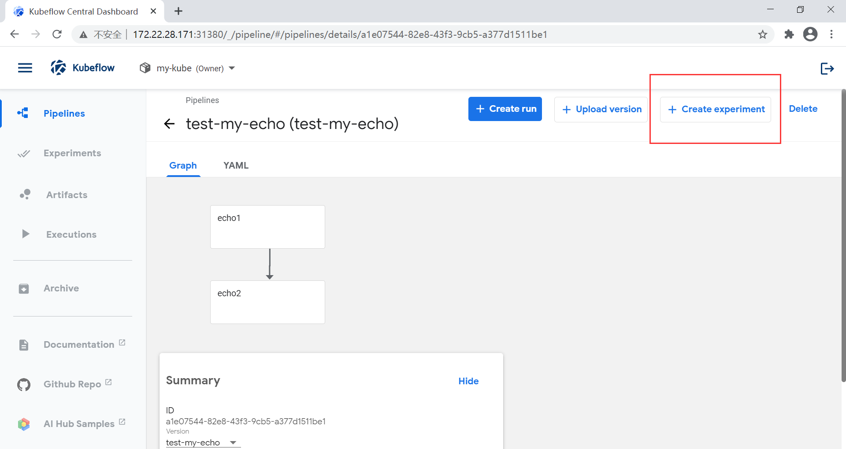Click the Artifacts sidebar icon
This screenshot has height=449, width=846.
click(25, 195)
